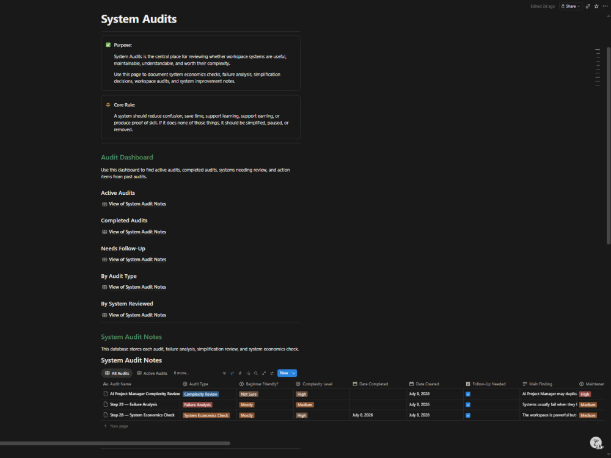This screenshot has width=611, height=458.
Task: Open the View of System Audit Notes link under Active Audits
Action: [x=137, y=204]
